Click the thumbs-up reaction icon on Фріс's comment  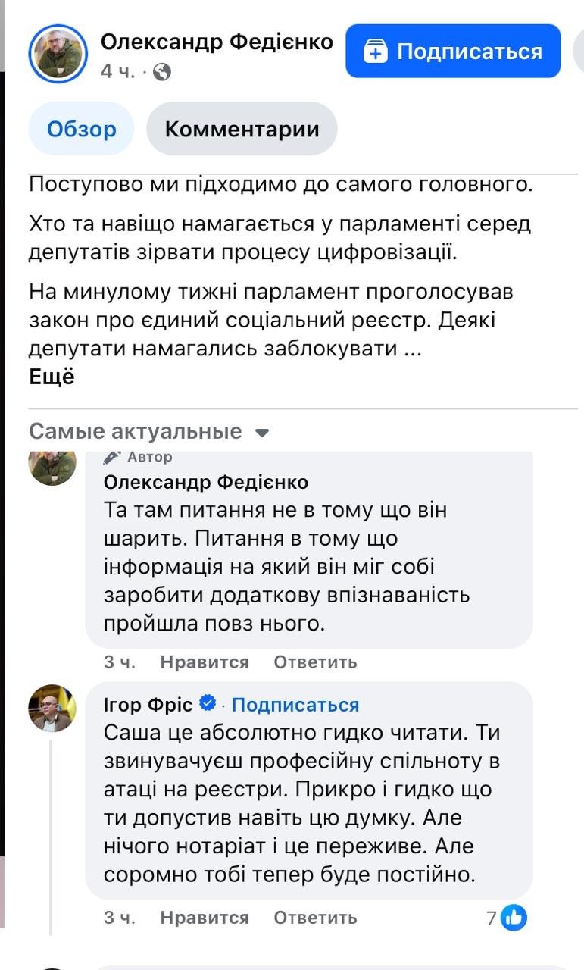pyautogui.click(x=514, y=917)
